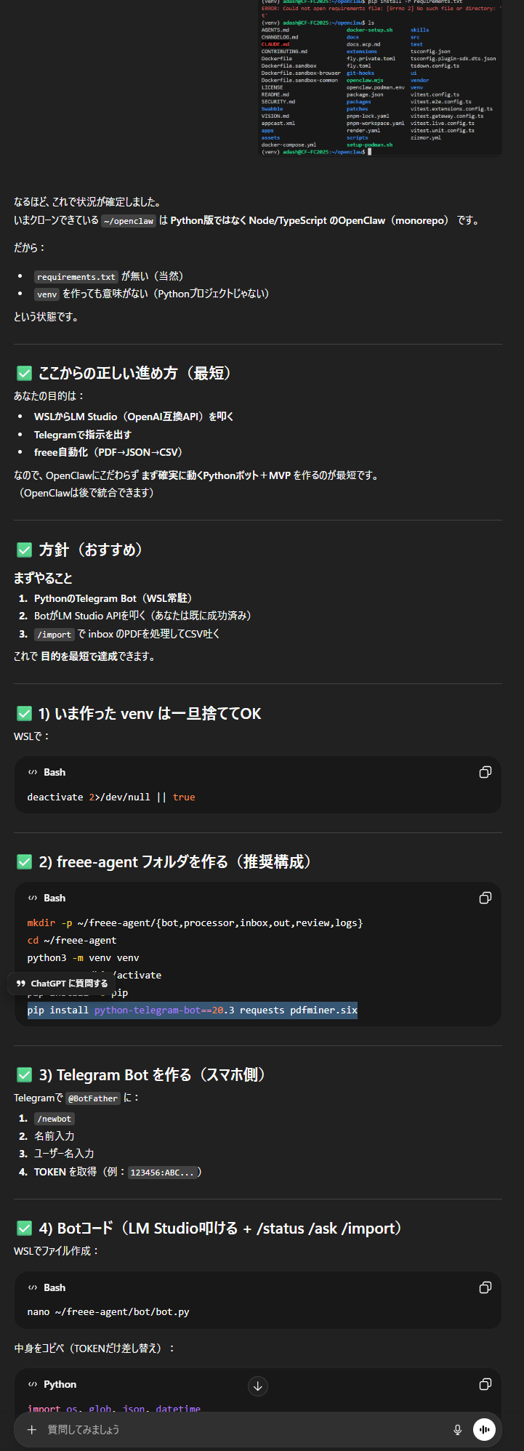Click the requirements.txt inline code

click(76, 277)
